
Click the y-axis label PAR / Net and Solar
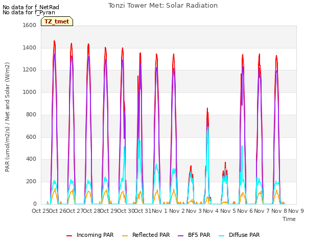click(7, 117)
